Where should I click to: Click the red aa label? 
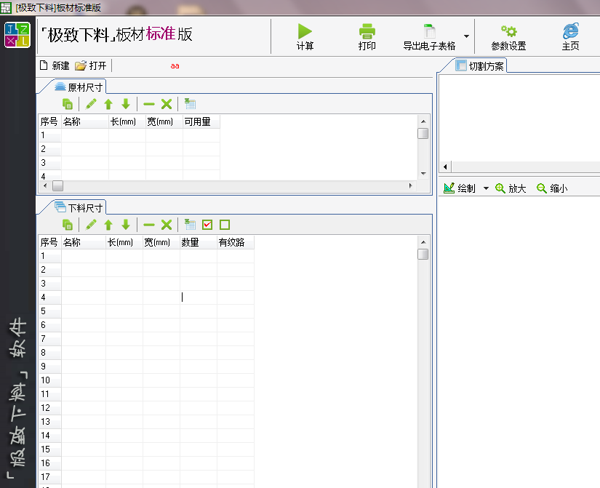[175, 66]
